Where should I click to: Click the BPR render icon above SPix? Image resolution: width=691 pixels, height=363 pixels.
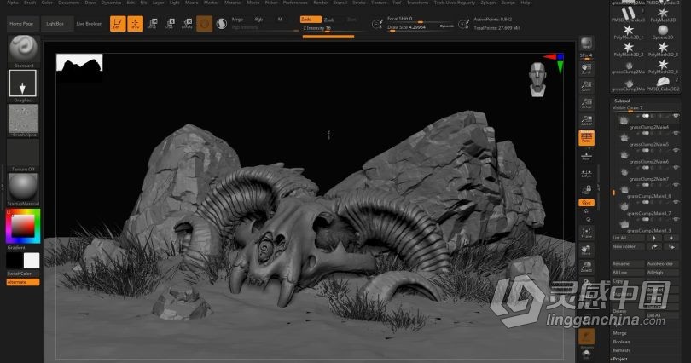pos(587,43)
